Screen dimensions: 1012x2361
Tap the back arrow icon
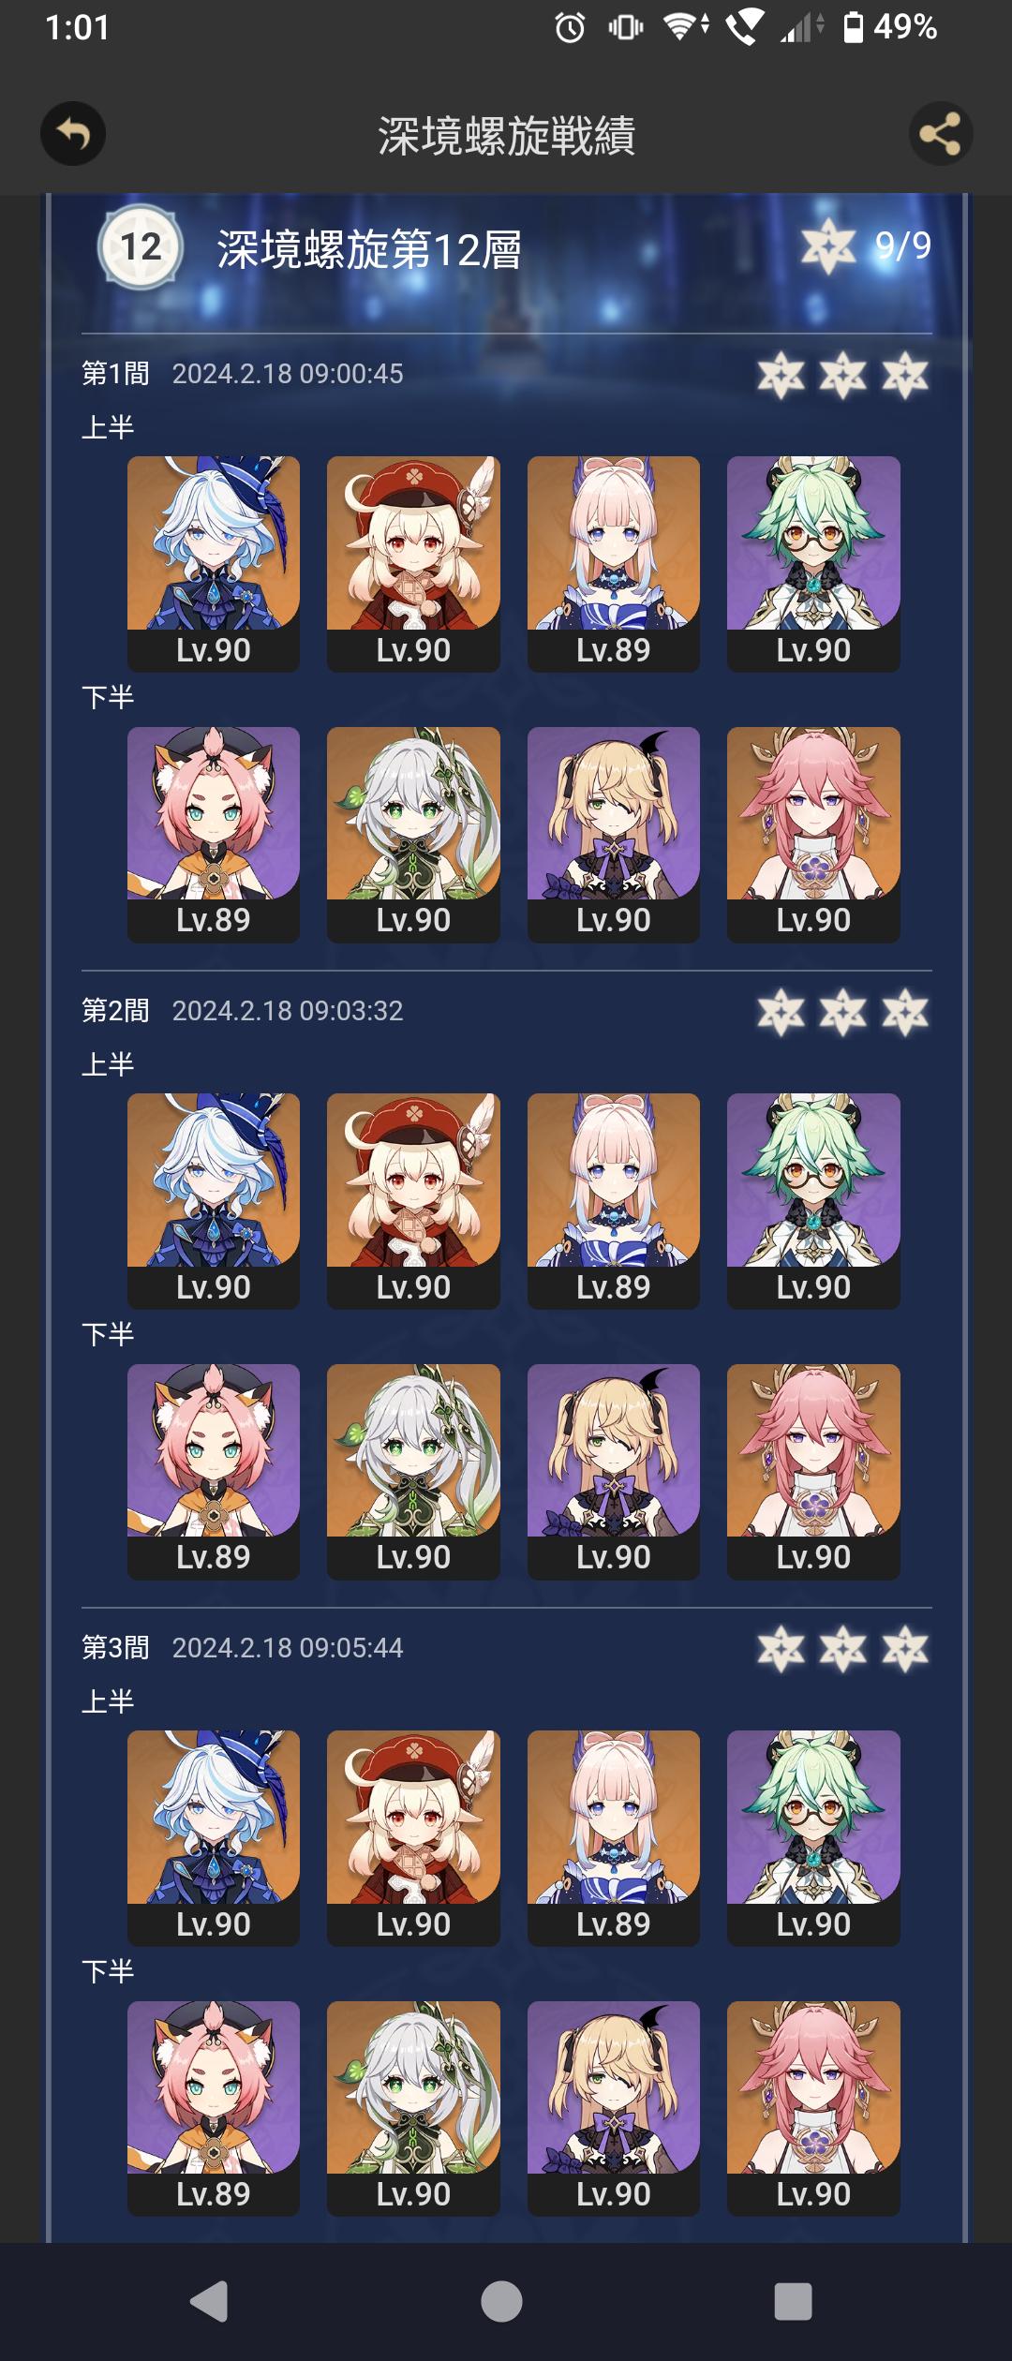(x=72, y=134)
